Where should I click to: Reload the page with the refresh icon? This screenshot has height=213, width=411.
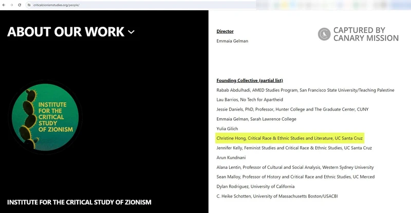tap(20, 5)
